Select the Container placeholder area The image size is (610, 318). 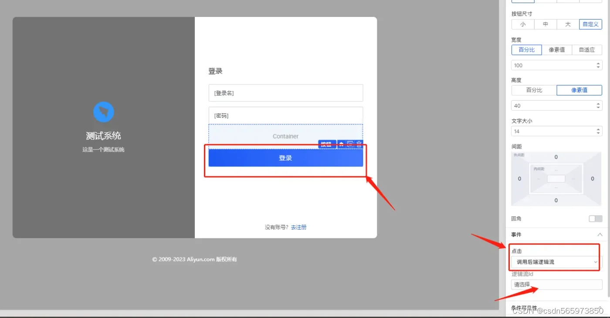[x=286, y=136]
